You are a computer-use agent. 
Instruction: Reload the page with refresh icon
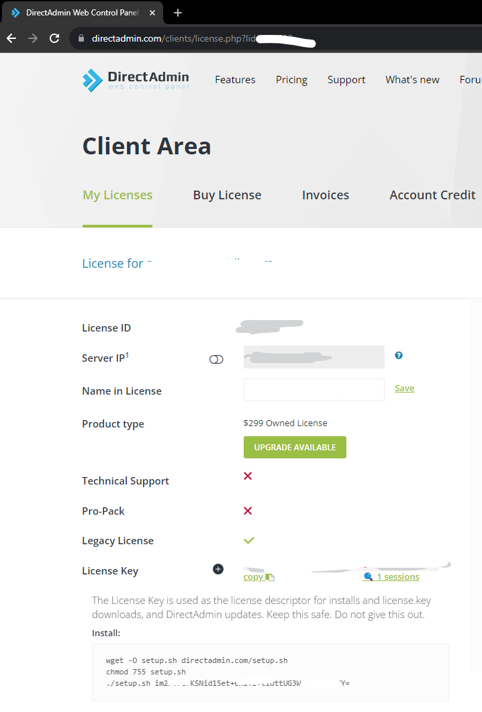point(54,38)
